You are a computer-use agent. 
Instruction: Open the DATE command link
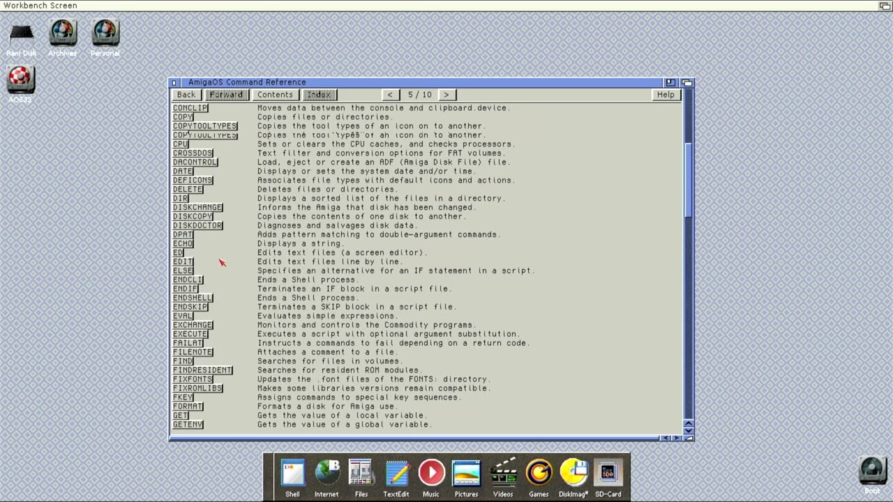point(183,172)
